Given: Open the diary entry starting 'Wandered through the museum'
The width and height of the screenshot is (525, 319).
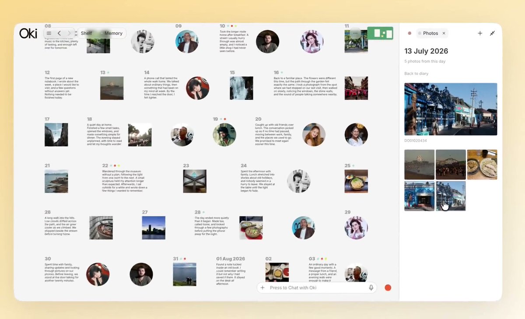Looking at the screenshot, I should point(125,181).
